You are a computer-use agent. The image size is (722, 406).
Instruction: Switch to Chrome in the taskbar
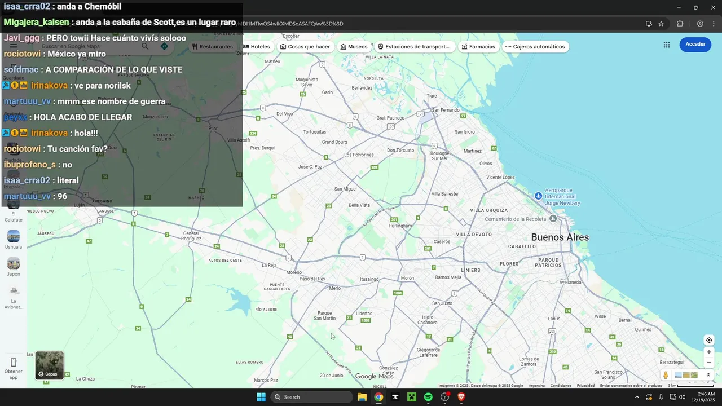click(378, 397)
